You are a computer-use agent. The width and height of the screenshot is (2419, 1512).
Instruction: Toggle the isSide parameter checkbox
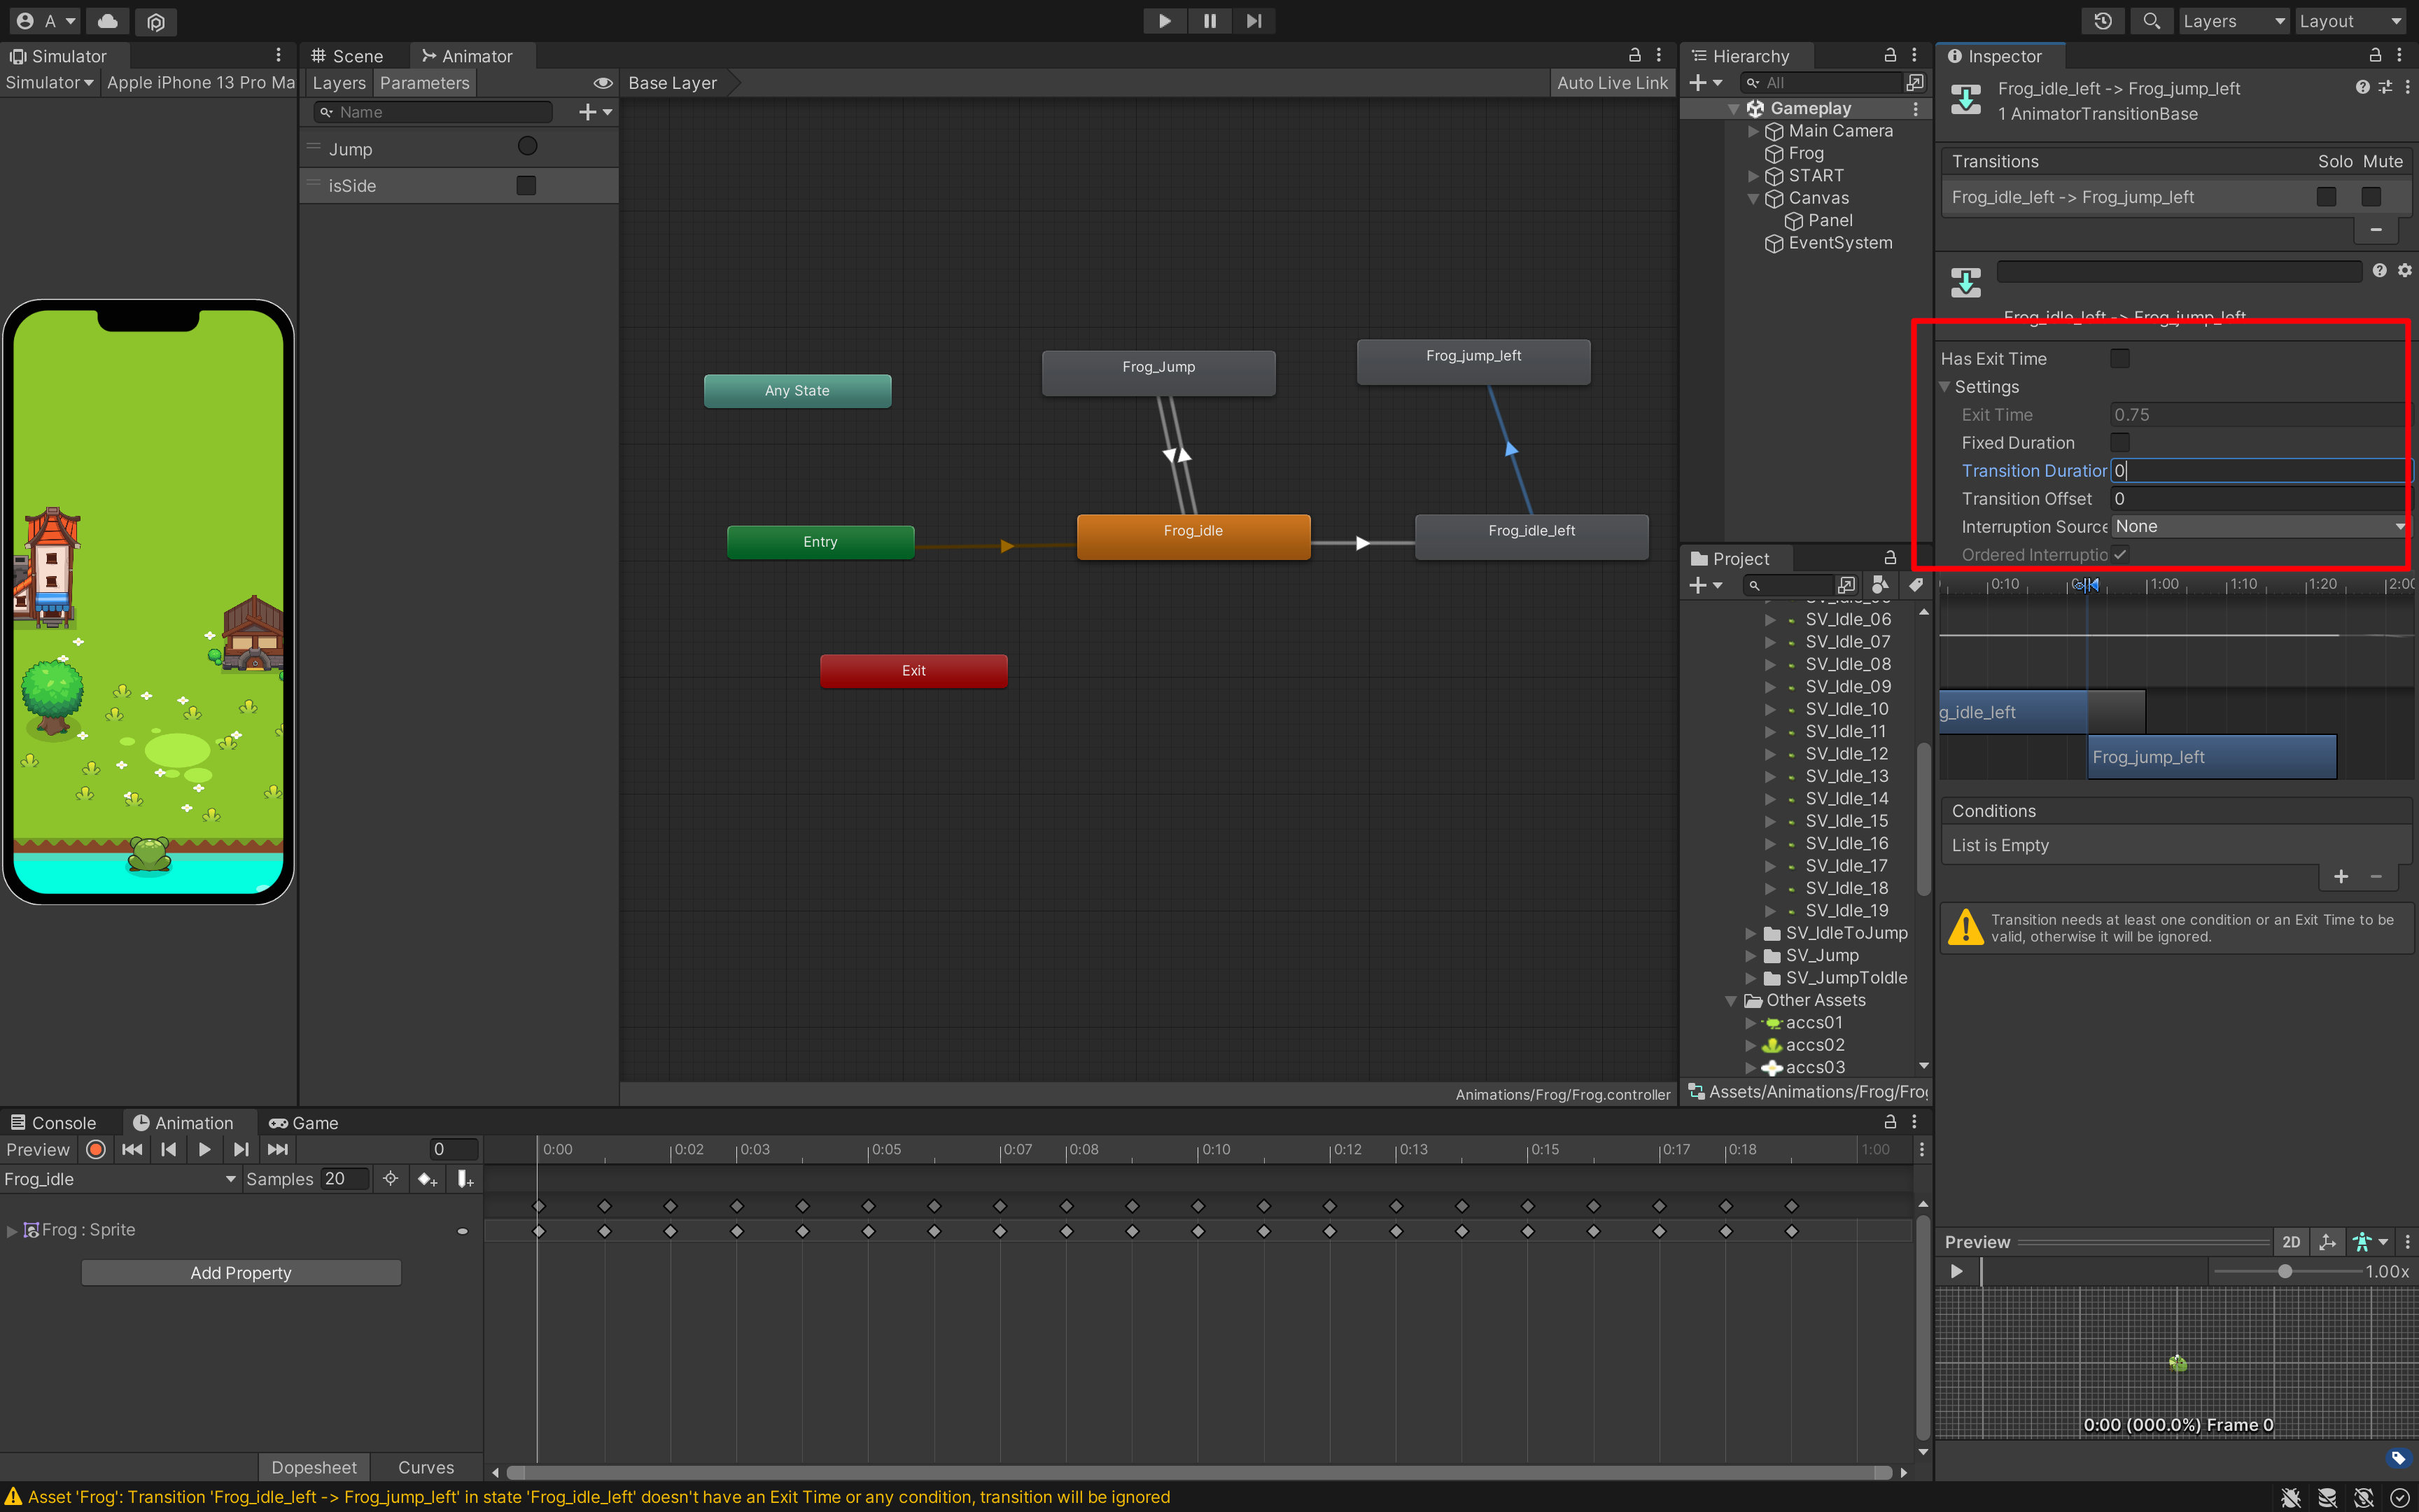pos(526,185)
